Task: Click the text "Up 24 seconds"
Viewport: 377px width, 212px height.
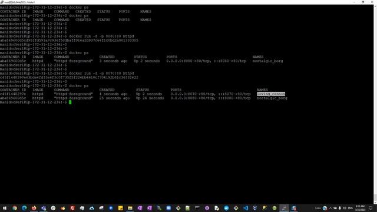Action: click(150, 98)
